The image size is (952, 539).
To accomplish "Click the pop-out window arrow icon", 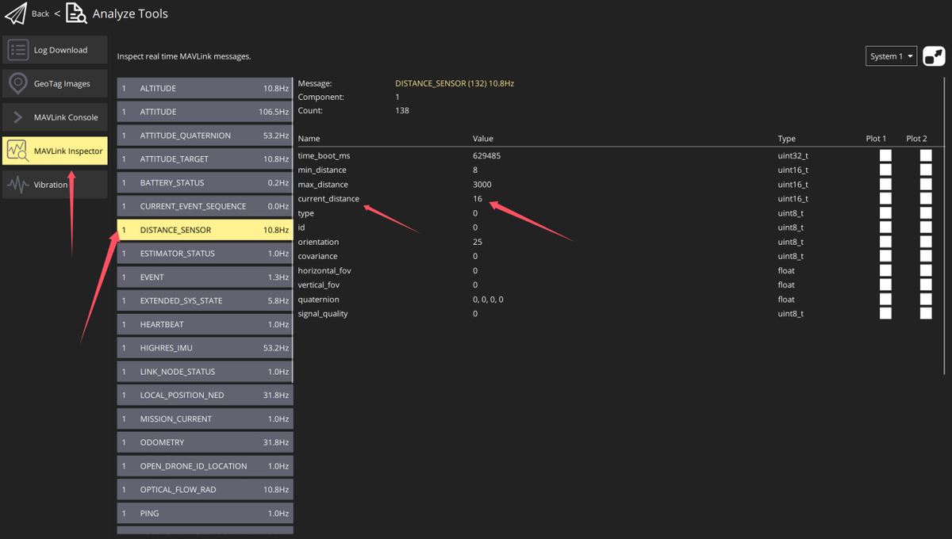I will click(x=935, y=56).
